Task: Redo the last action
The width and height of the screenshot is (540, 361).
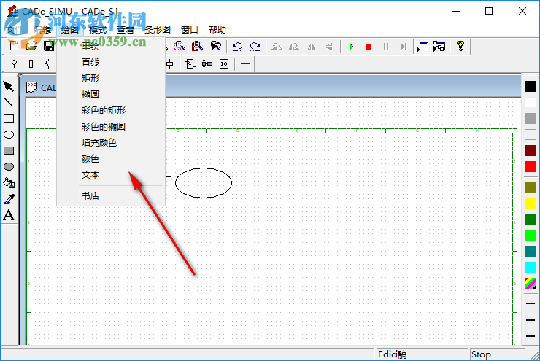Action: pos(255,46)
